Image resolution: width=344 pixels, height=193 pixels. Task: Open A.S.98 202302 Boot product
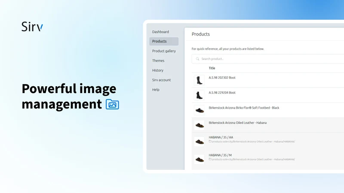[x=222, y=78]
